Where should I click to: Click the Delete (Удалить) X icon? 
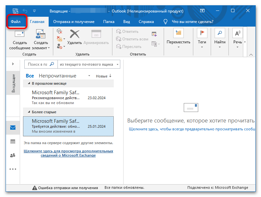pyautogui.click(x=75, y=34)
